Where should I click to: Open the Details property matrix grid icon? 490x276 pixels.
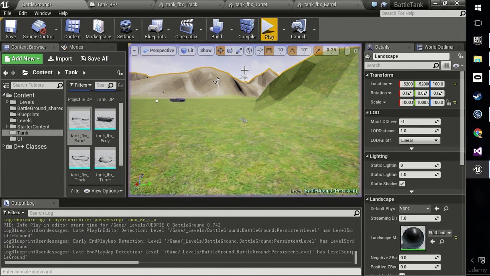pyautogui.click(x=446, y=66)
